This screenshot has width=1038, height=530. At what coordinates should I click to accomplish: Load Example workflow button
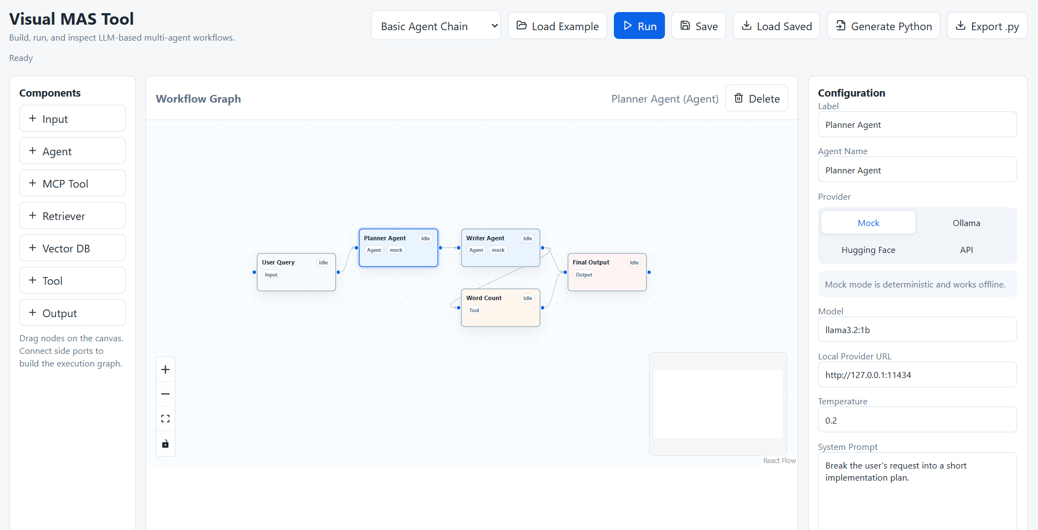point(557,26)
